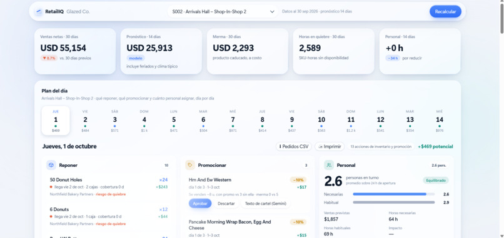Select day Sáb 3 tab
This screenshot has height=238, width=504.
point(115,121)
